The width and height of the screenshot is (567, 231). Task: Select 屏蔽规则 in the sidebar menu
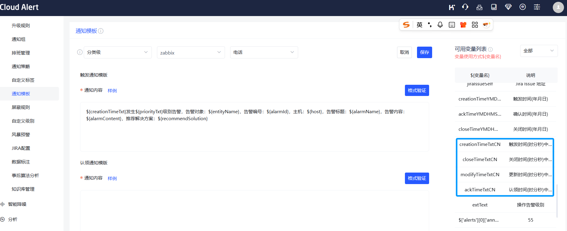click(21, 107)
